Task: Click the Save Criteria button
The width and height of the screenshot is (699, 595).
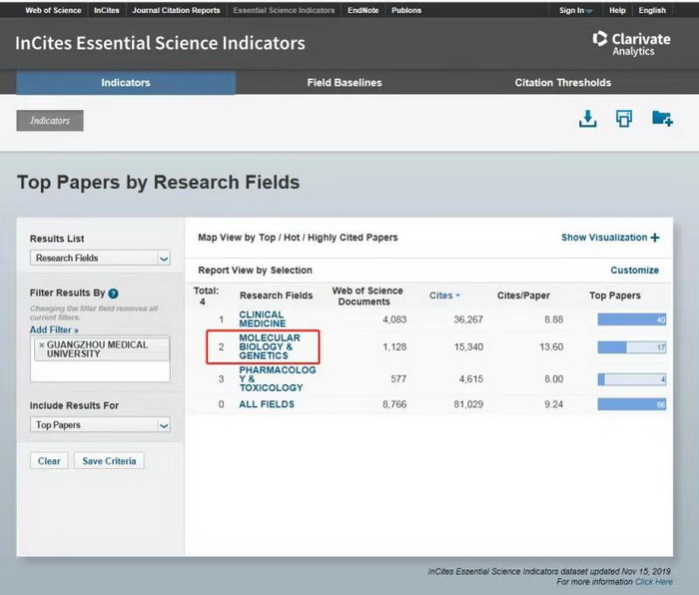Action: click(111, 461)
